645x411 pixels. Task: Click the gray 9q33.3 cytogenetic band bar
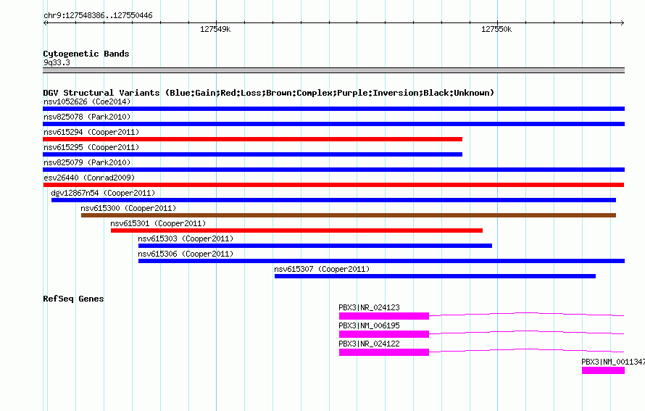tap(333, 70)
